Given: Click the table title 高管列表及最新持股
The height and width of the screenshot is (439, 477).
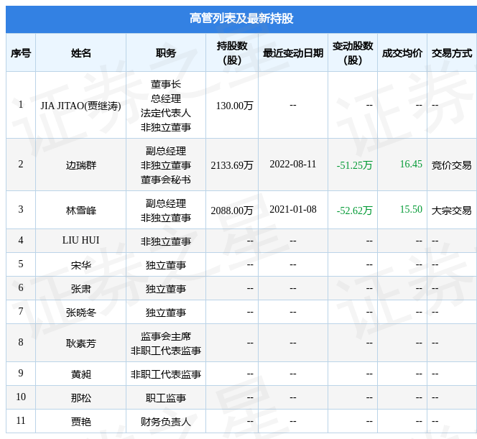Looking at the screenshot, I should pos(241,19).
